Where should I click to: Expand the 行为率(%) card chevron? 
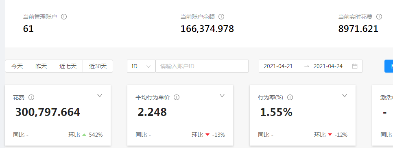[x=345, y=96]
